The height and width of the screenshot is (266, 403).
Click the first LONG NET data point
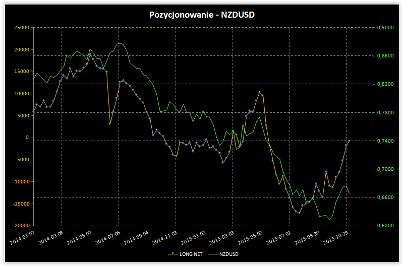(33, 111)
